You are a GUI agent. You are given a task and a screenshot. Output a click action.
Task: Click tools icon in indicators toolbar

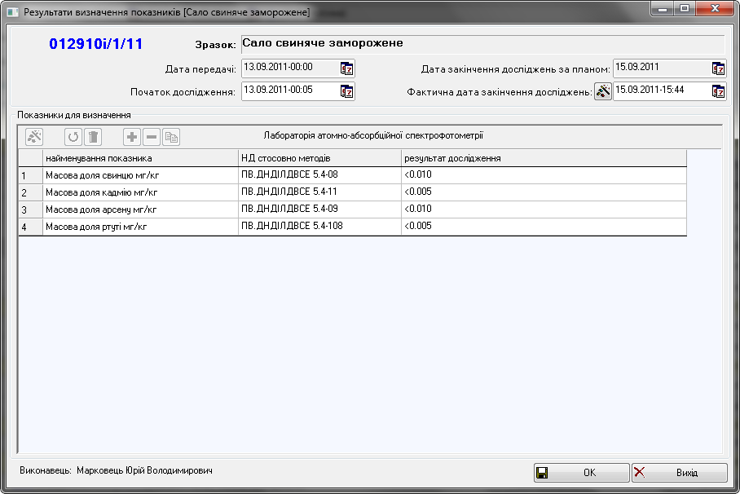pyautogui.click(x=34, y=137)
